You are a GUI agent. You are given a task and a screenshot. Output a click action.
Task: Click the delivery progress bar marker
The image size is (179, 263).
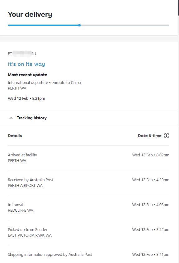pyautogui.click(x=79, y=25)
